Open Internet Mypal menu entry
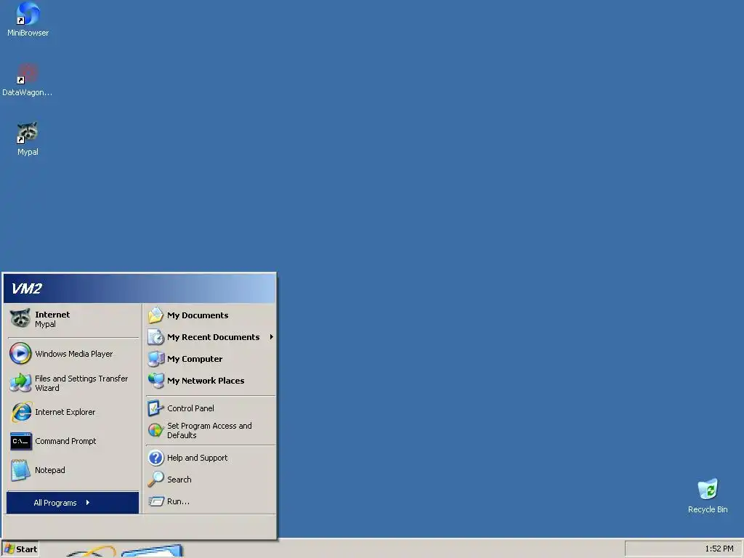The height and width of the screenshot is (558, 744). point(73,319)
